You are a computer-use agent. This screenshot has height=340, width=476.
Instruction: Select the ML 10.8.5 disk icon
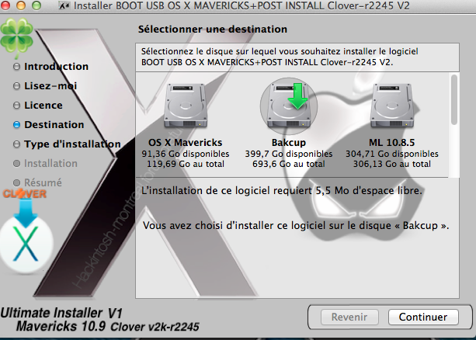tap(392, 106)
